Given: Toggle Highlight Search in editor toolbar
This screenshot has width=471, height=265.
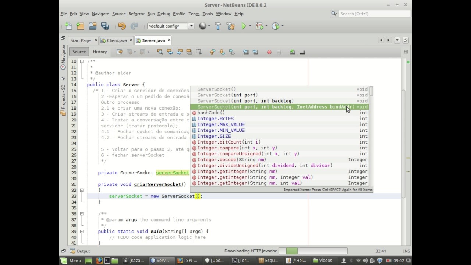Looking at the screenshot, I should tap(189, 52).
